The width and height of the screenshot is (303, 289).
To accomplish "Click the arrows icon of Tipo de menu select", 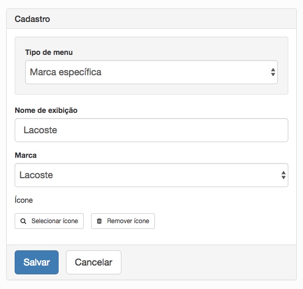I will [x=273, y=72].
